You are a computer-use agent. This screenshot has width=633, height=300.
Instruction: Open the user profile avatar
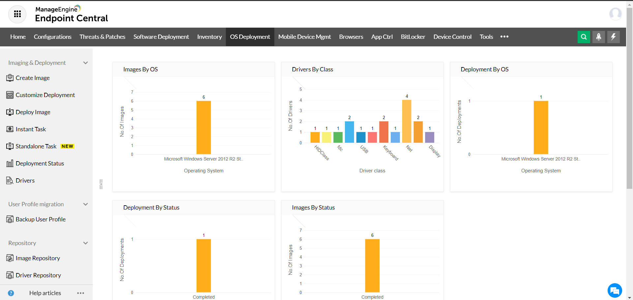[615, 14]
